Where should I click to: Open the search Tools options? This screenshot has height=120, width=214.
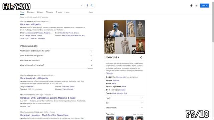point(91,12)
